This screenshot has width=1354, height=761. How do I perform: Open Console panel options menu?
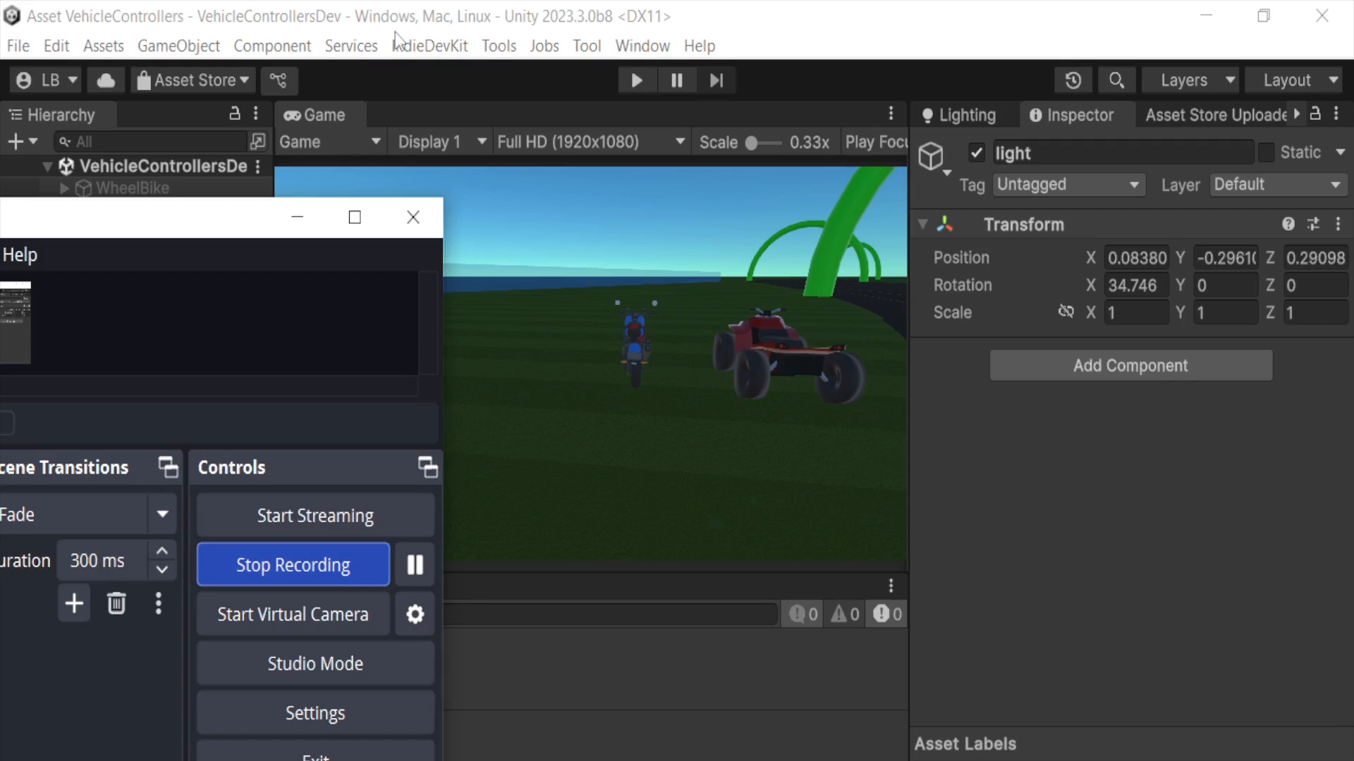click(891, 586)
